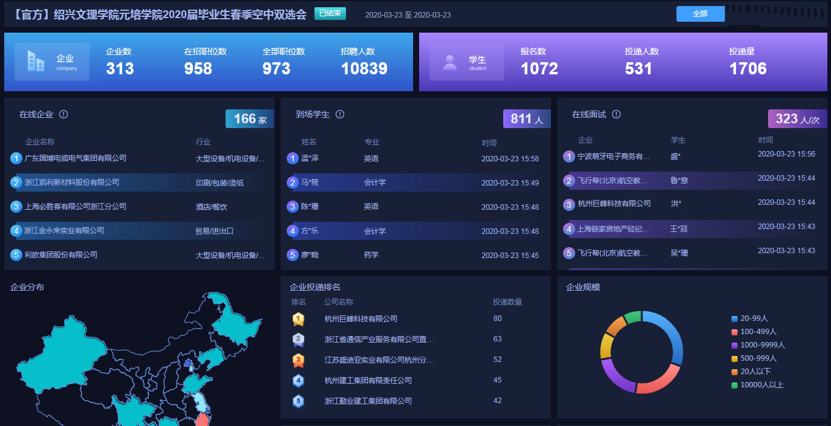Select student 温*泽 in the attendance list

310,158
